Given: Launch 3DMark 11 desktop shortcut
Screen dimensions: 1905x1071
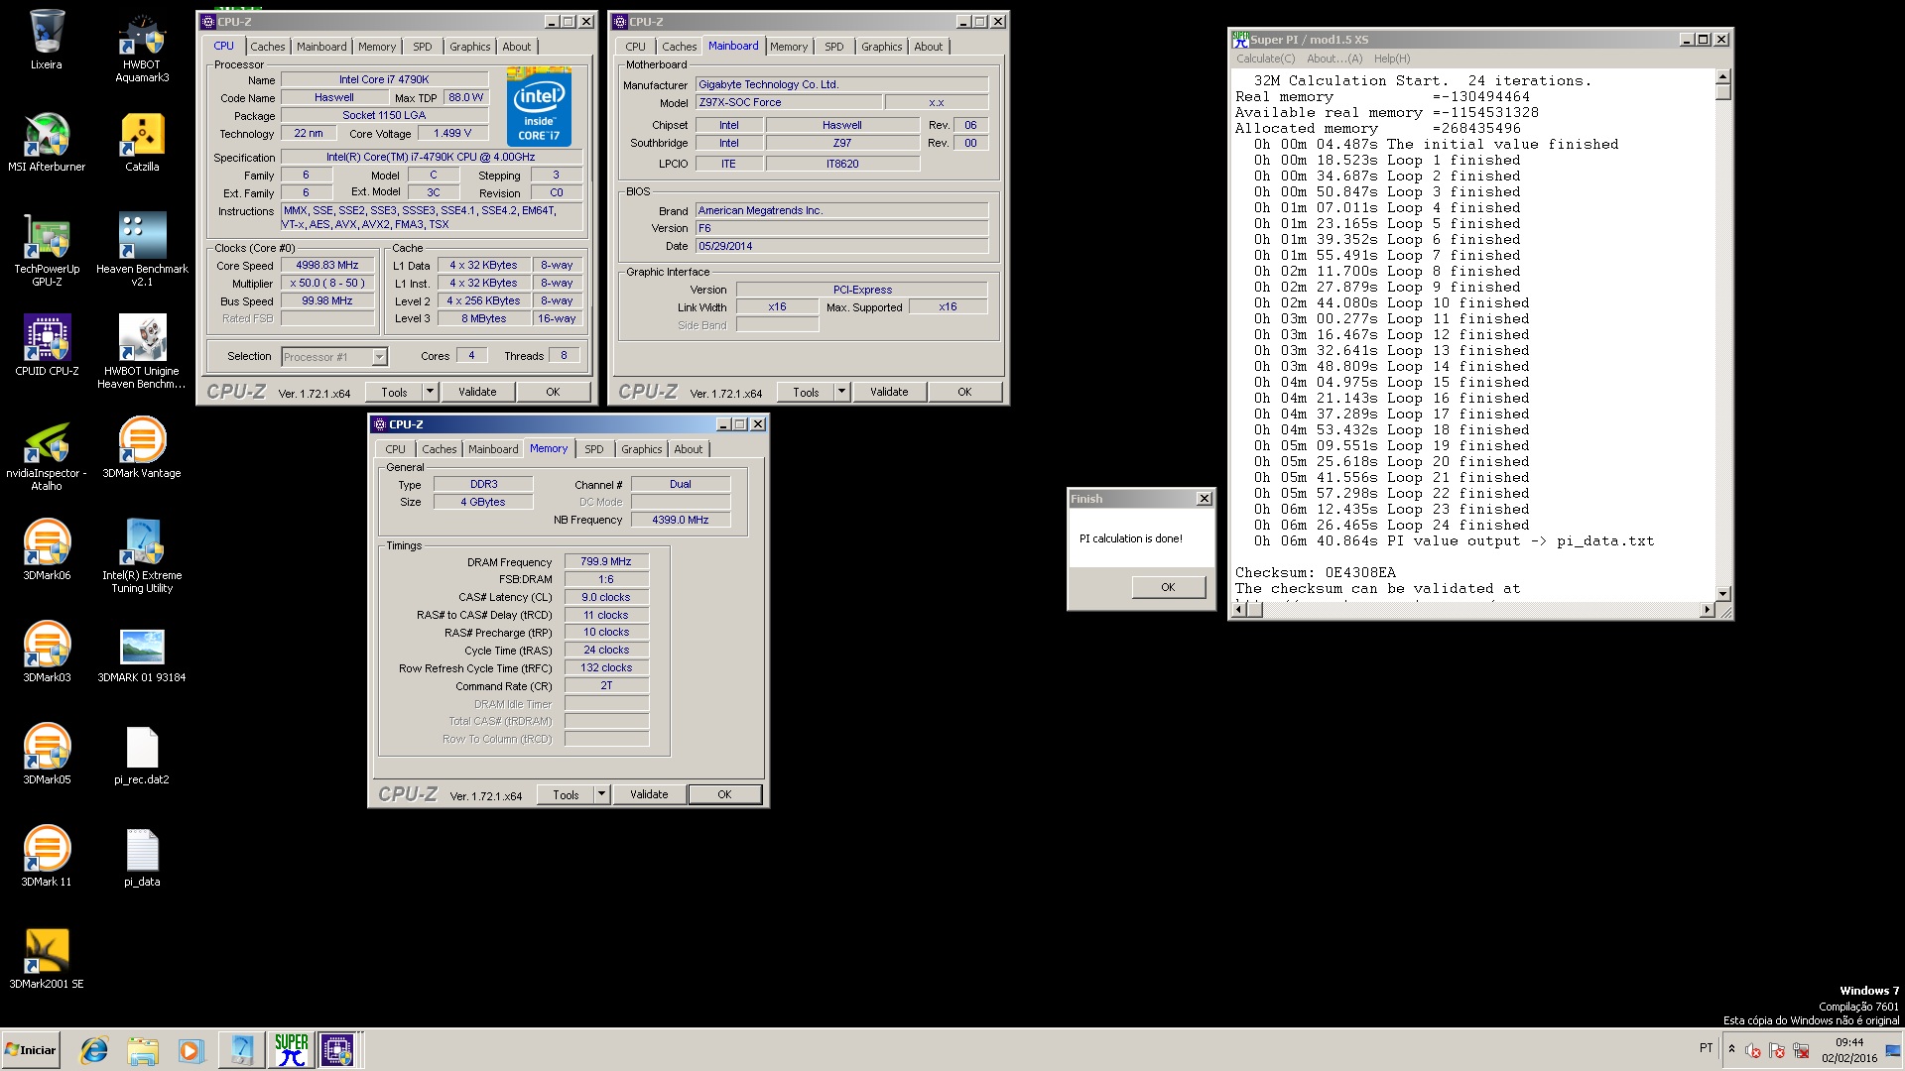Looking at the screenshot, I should tap(46, 856).
